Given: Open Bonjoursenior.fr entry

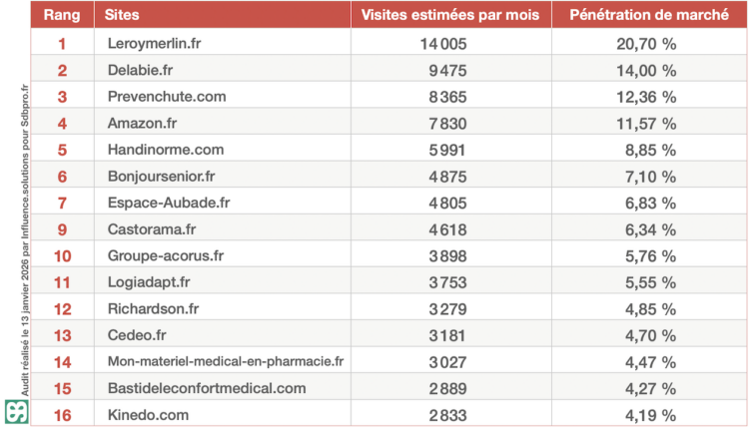Looking at the screenshot, I should pos(161,176).
